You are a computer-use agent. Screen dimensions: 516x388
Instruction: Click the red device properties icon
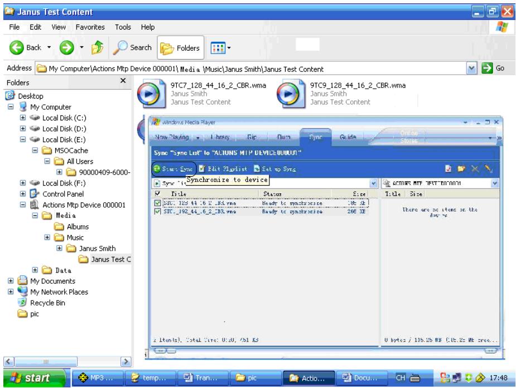click(448, 169)
